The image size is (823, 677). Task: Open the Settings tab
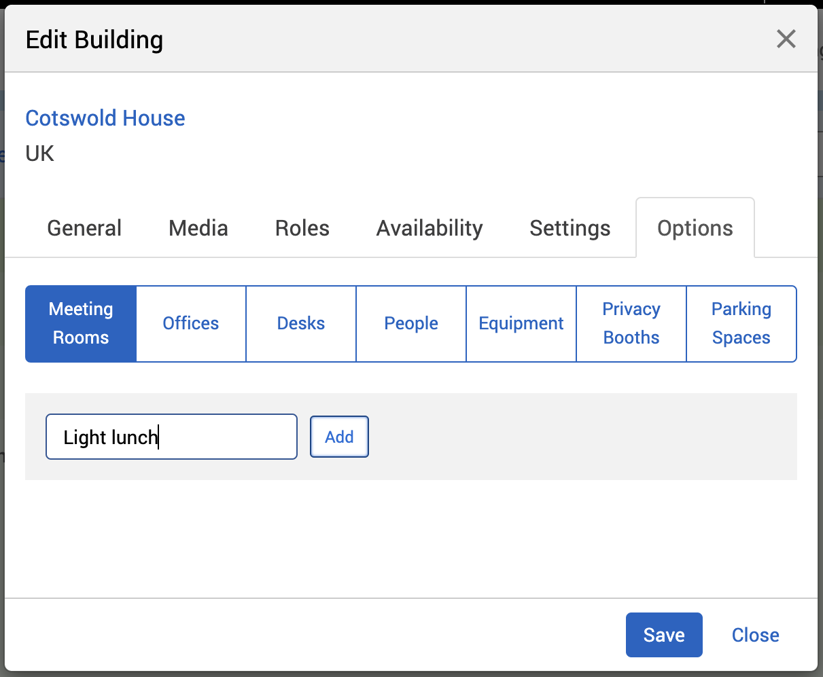coord(570,228)
